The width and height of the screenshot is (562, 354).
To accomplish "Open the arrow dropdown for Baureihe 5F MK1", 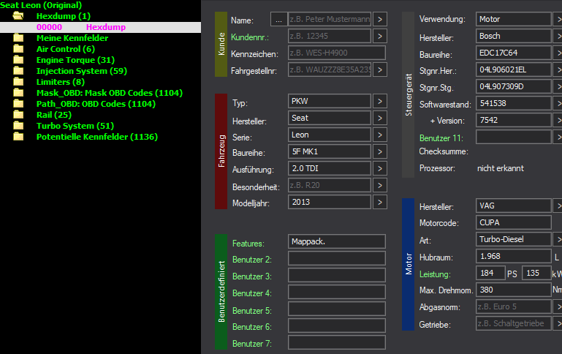I will 380,151.
